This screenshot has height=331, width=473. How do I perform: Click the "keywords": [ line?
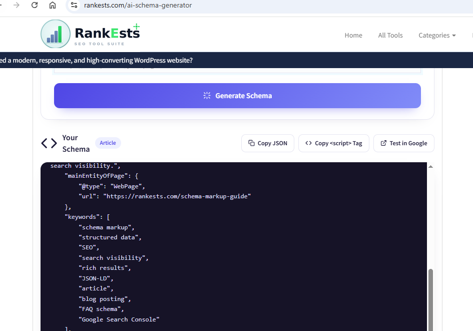click(87, 217)
